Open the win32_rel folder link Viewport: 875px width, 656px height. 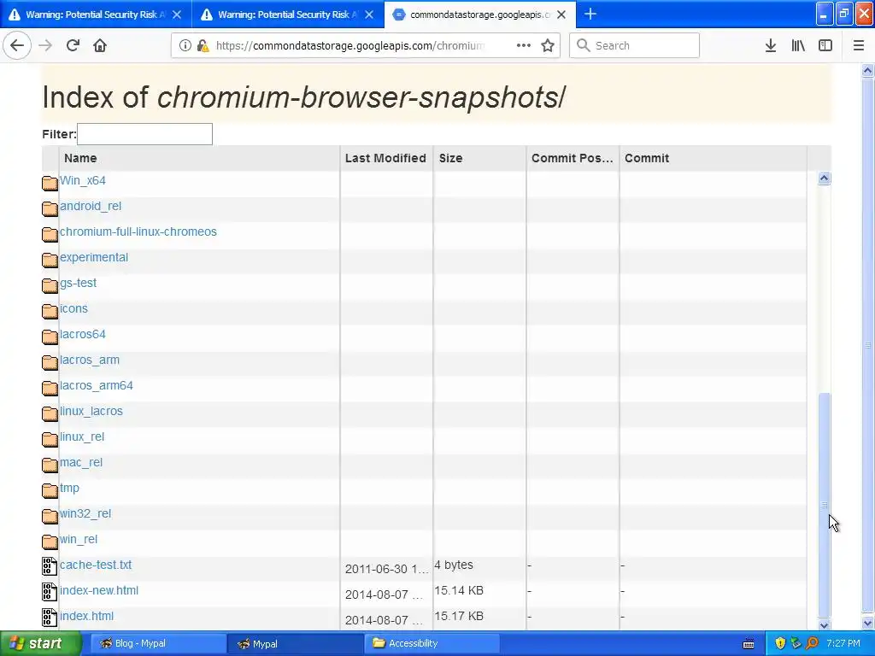pos(85,514)
